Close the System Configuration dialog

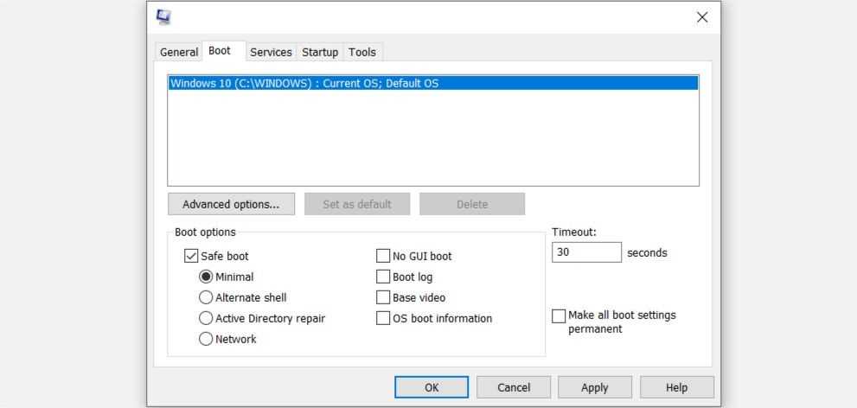[702, 17]
